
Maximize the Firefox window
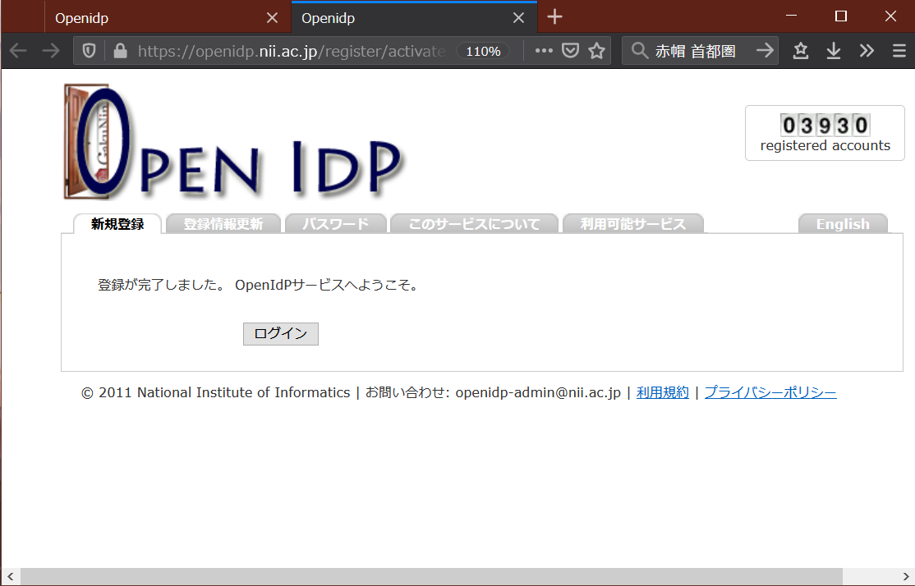(x=841, y=16)
